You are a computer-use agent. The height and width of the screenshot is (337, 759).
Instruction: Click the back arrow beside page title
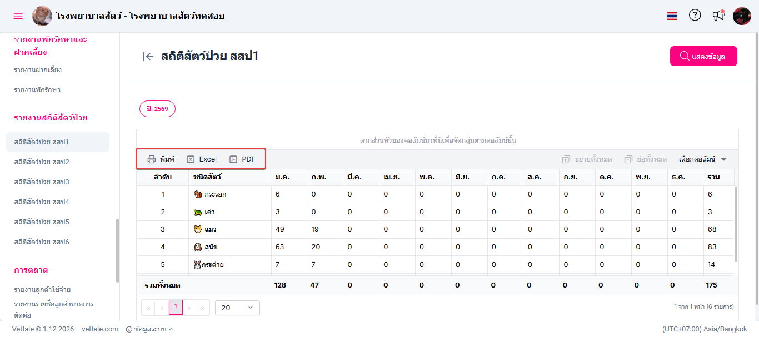[148, 56]
